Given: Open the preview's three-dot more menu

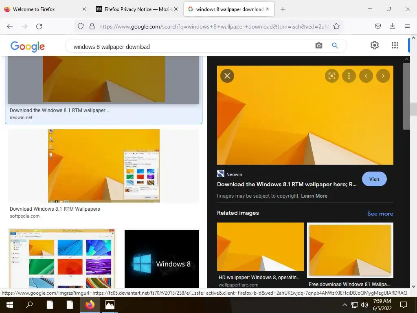Looking at the screenshot, I should point(349,76).
